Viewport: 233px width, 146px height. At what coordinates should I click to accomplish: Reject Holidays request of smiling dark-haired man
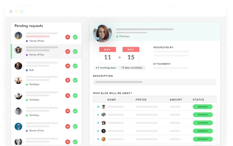click(68, 111)
